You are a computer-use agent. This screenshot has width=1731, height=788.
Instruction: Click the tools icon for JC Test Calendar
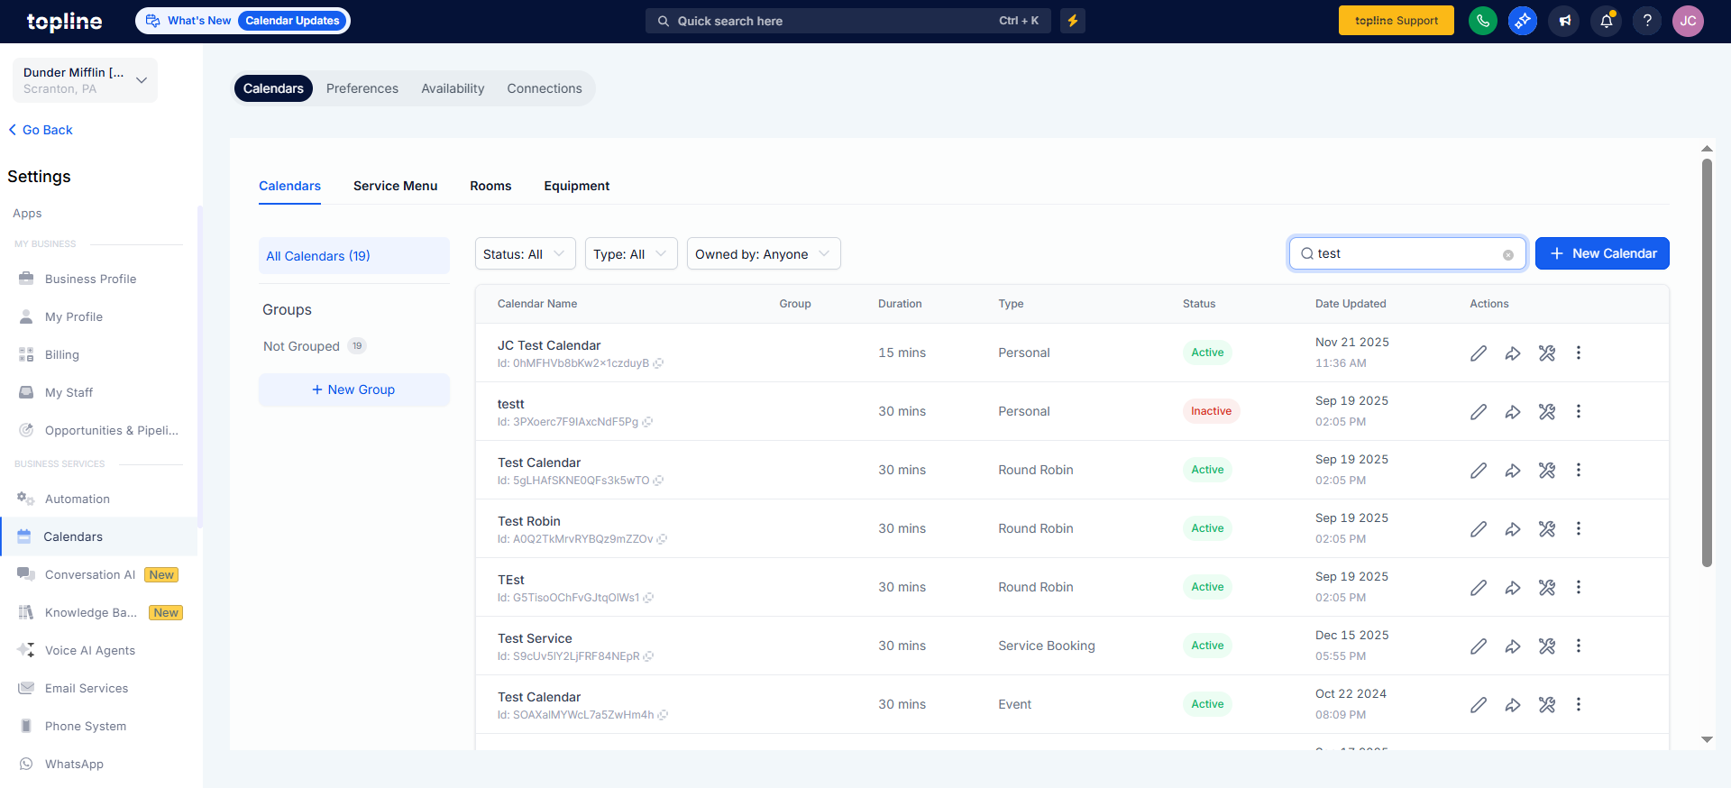tap(1547, 353)
